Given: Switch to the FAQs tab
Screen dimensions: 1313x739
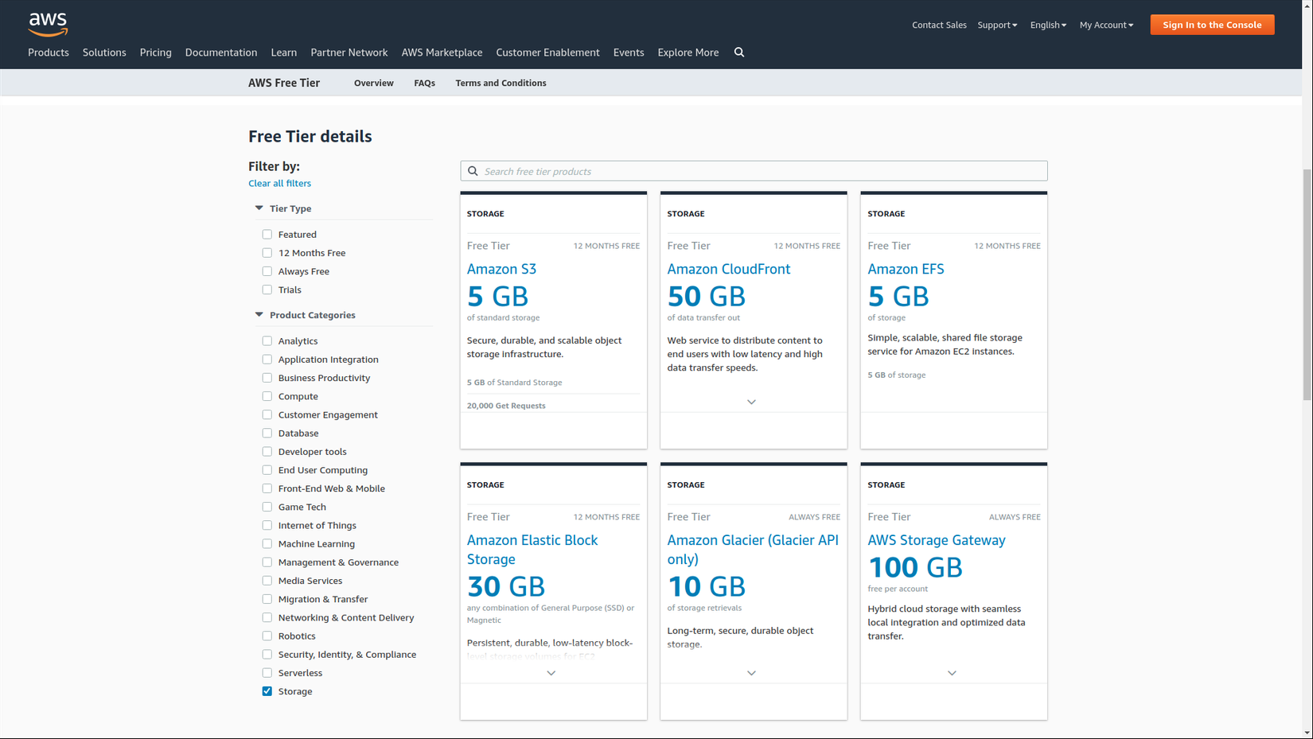Looking at the screenshot, I should coord(424,83).
